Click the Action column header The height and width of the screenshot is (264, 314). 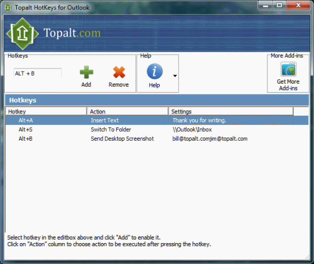pos(128,111)
